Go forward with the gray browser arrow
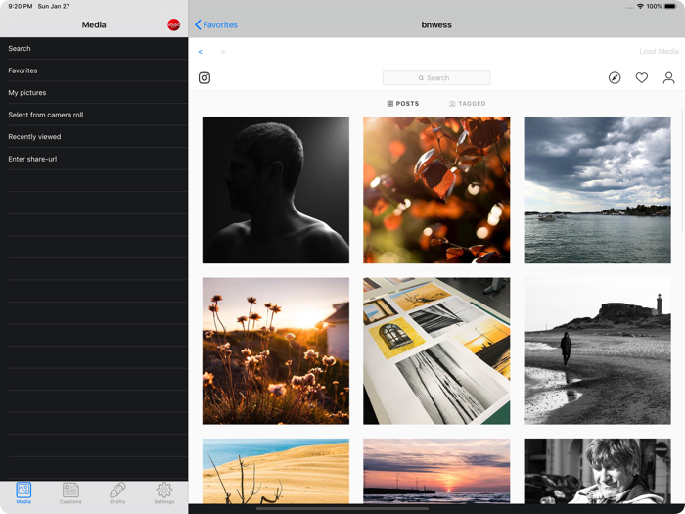The image size is (685, 514). pos(223,52)
